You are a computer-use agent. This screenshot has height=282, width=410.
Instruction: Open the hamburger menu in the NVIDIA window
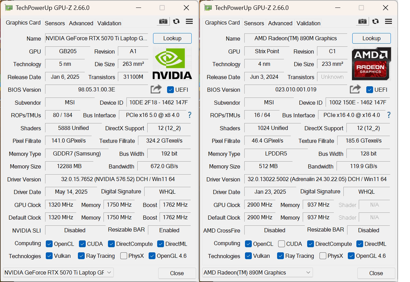point(189,21)
